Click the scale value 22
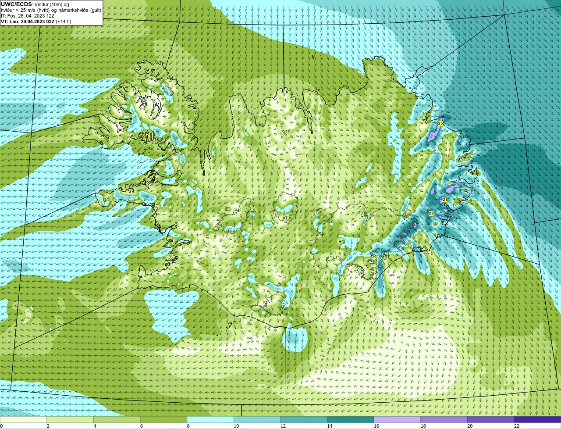Screen dimensions: 561x429 tap(517, 426)
